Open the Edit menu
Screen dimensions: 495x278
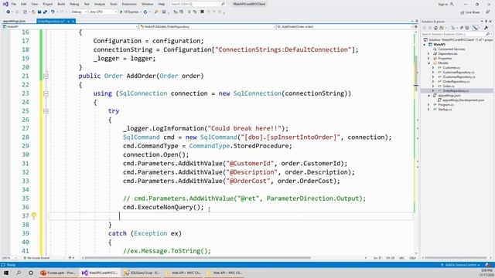(24, 4)
